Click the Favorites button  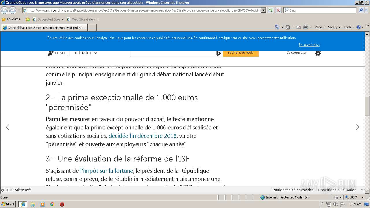[x=11, y=19]
